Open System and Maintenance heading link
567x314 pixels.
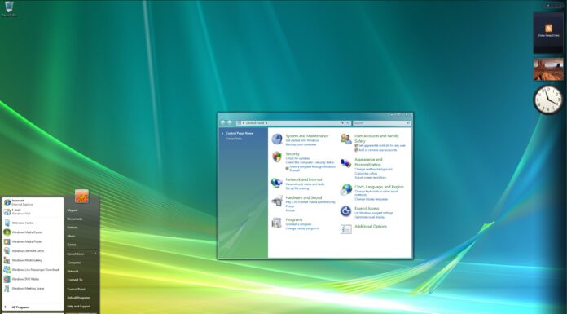[307, 136]
